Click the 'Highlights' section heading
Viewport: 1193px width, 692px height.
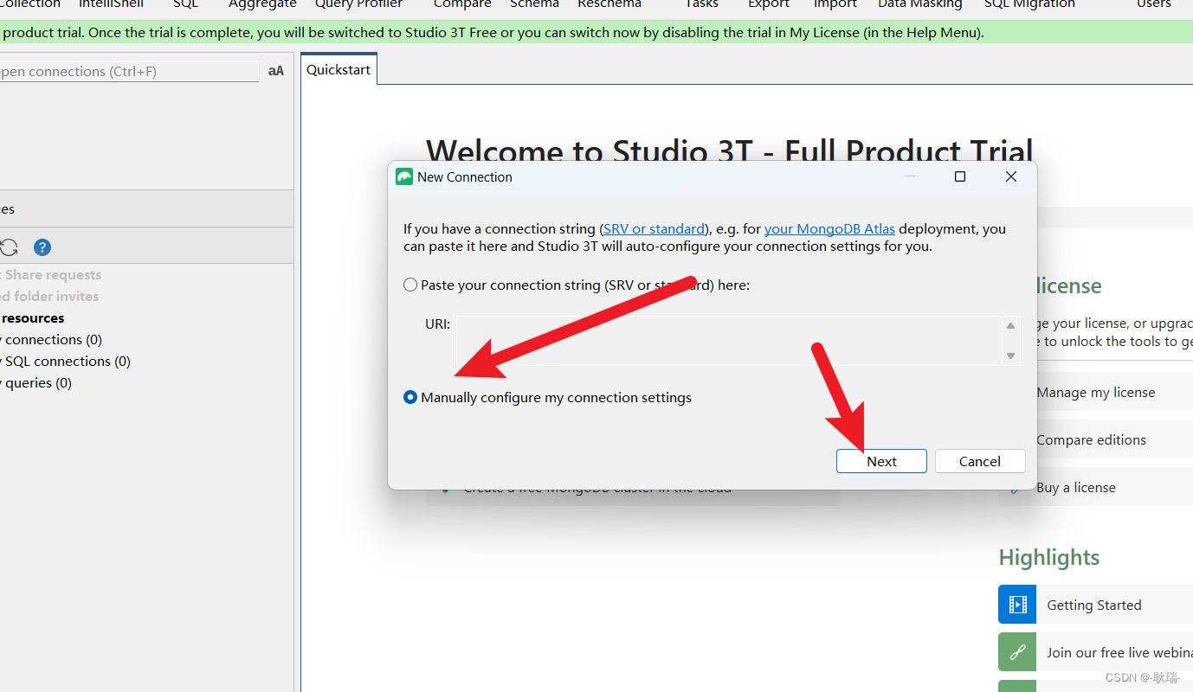[x=1049, y=557]
